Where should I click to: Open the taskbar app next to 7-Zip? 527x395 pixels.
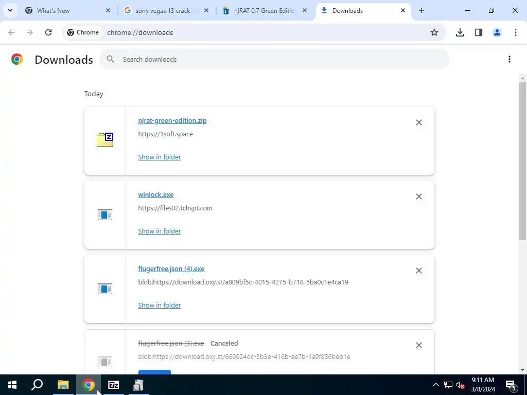(x=138, y=385)
